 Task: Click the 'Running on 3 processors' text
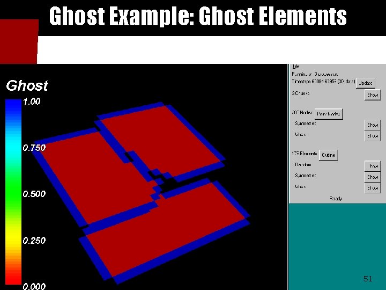pos(315,74)
